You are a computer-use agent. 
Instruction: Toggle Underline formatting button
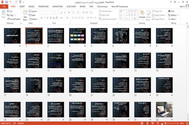coord(48,18)
